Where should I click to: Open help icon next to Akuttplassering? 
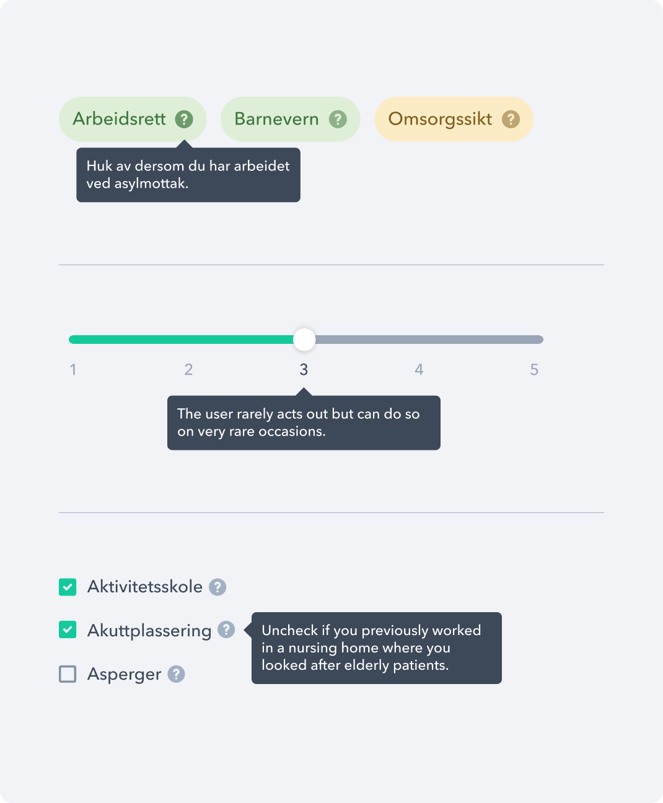click(226, 630)
